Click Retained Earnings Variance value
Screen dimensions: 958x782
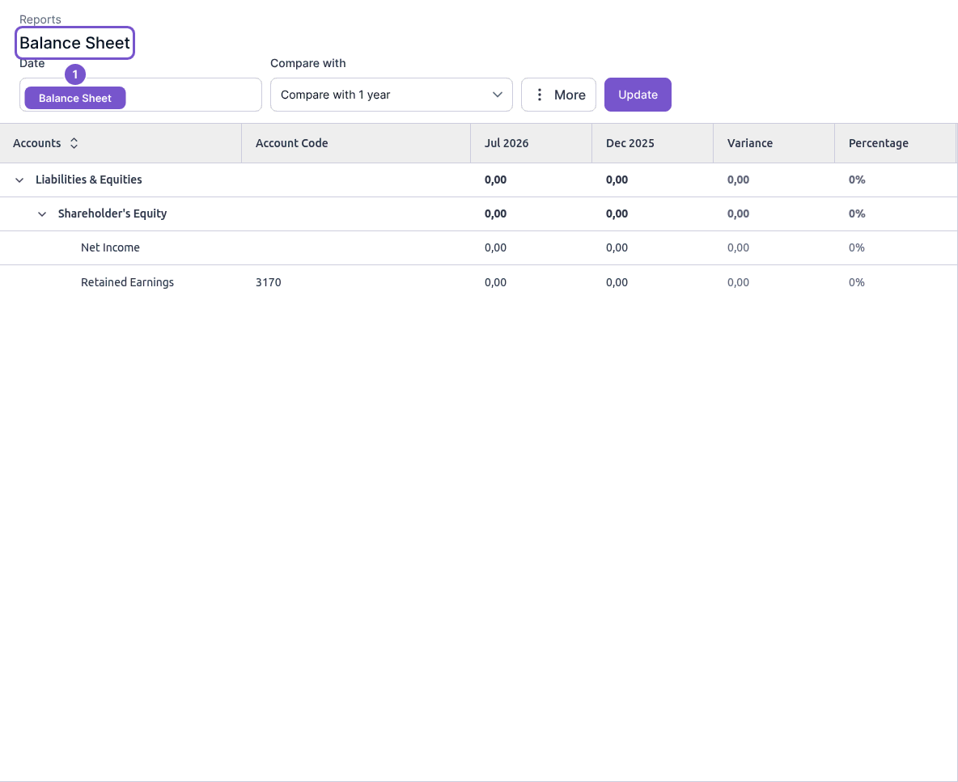click(738, 282)
